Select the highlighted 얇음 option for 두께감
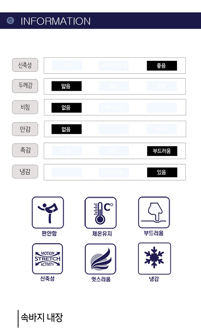 pyautogui.click(x=66, y=86)
